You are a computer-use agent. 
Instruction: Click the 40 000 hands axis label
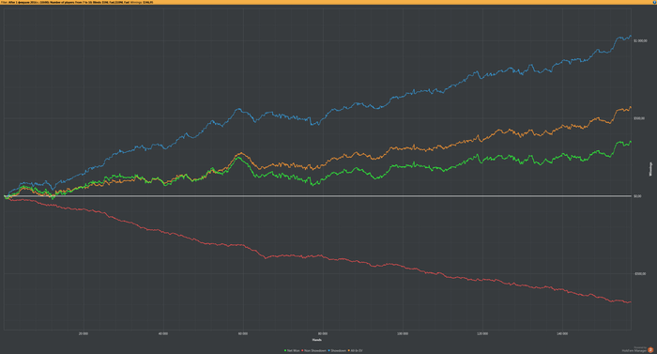point(163,334)
